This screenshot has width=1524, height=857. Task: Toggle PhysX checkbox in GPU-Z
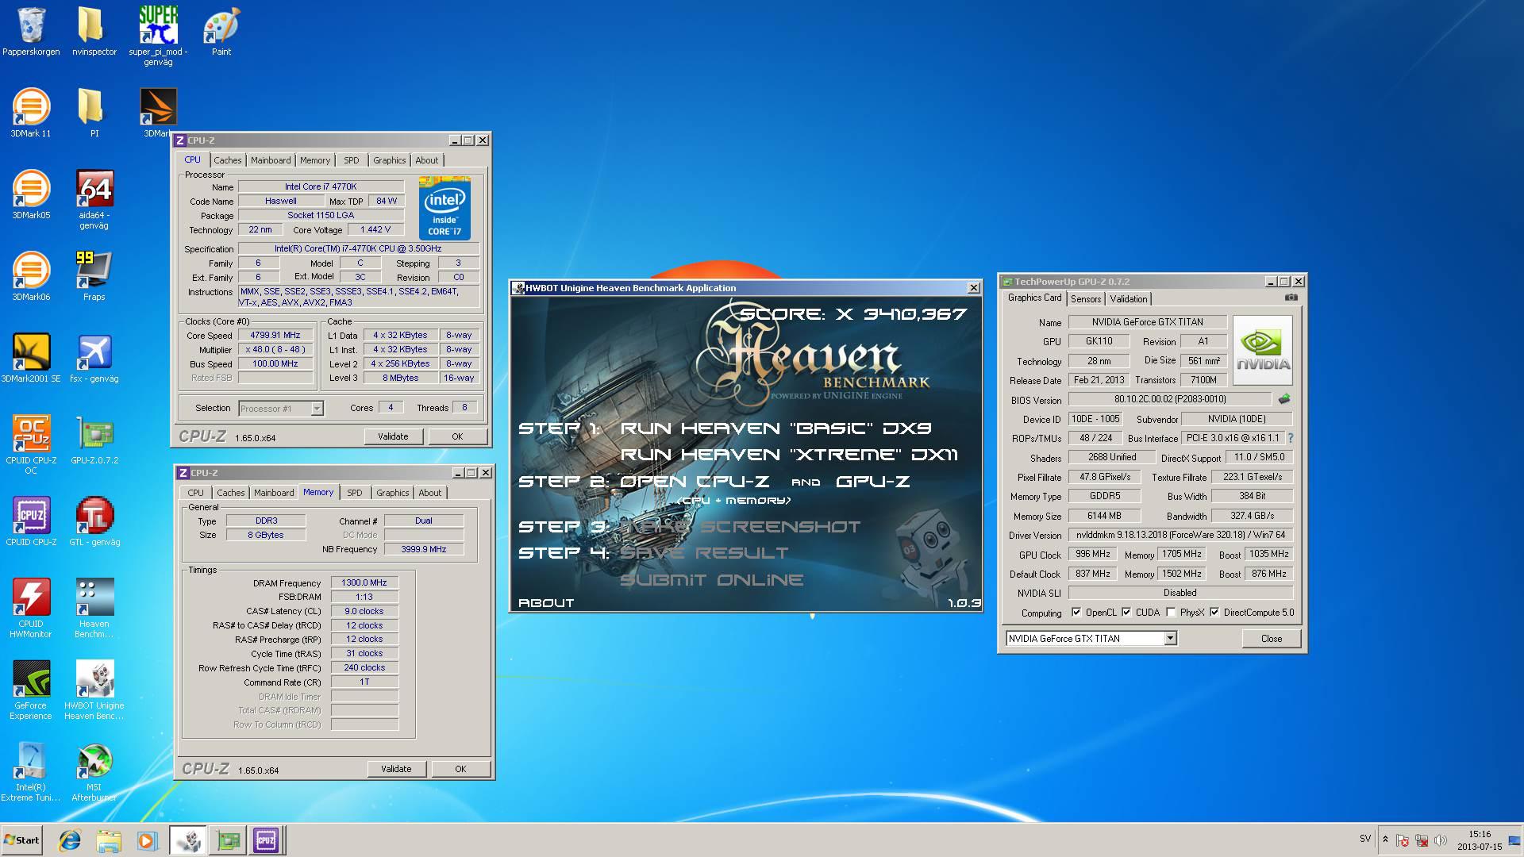click(1171, 612)
